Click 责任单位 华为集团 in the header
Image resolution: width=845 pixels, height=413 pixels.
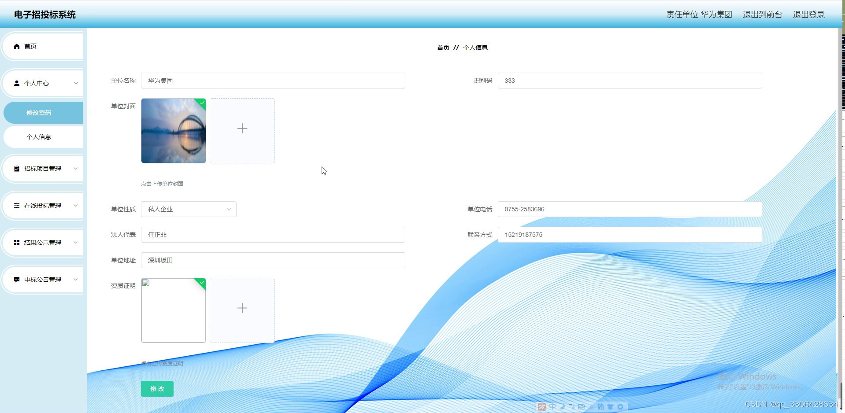coord(699,15)
